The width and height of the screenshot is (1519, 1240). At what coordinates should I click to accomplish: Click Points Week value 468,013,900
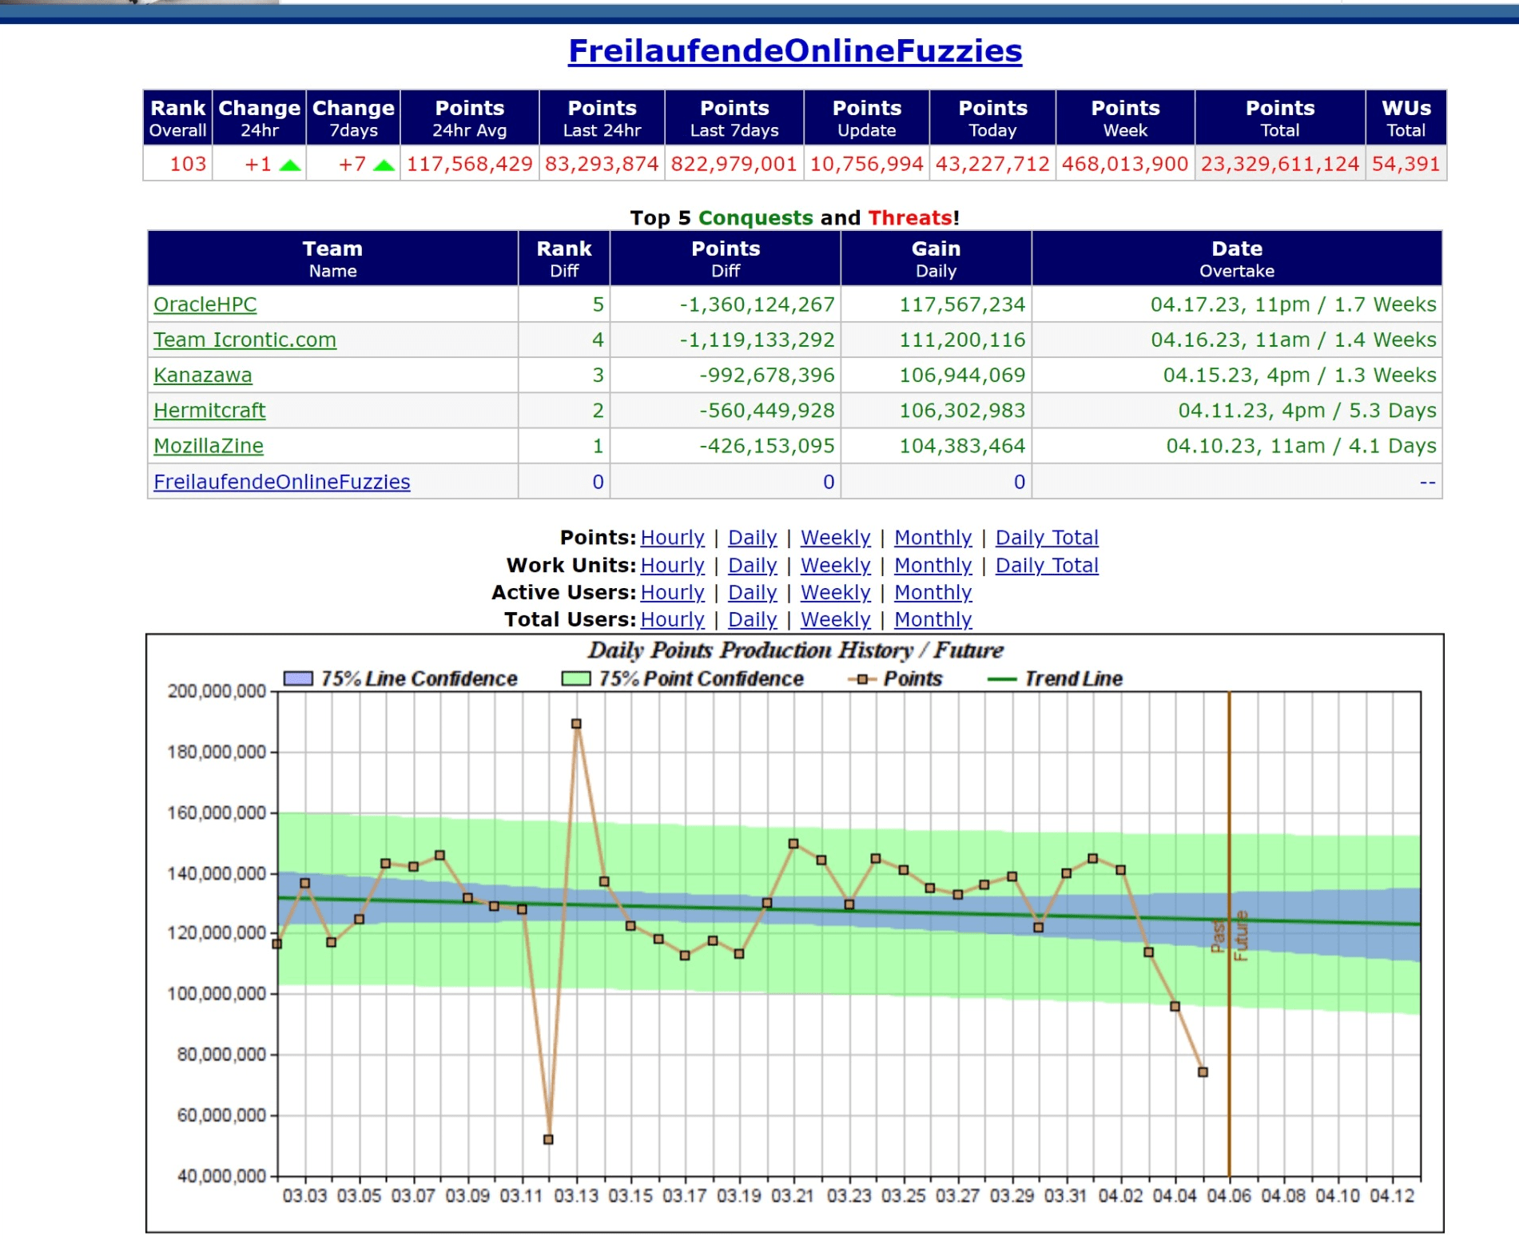pyautogui.click(x=1125, y=164)
